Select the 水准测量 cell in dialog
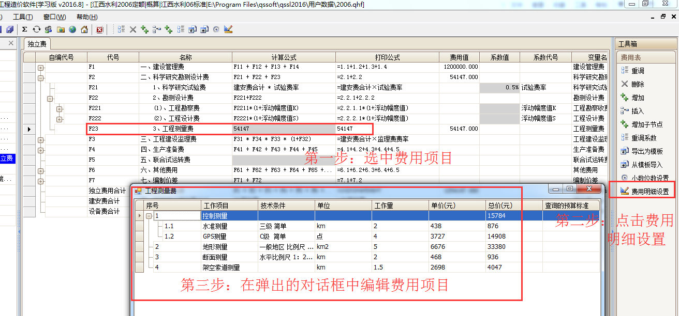The image size is (679, 316). [229, 226]
